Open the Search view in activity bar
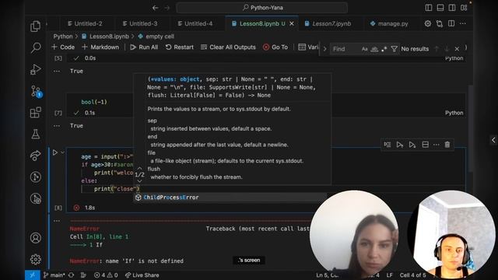This screenshot has height=280, width=498. (35, 47)
